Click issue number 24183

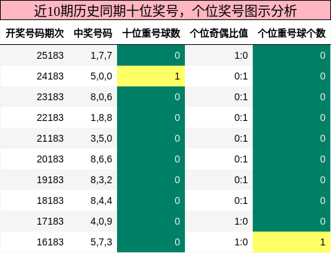50,76
